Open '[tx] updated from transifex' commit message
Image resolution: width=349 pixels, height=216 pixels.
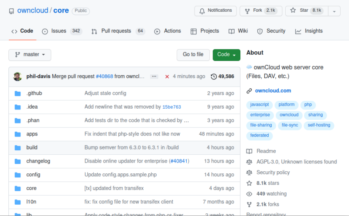[114, 188]
